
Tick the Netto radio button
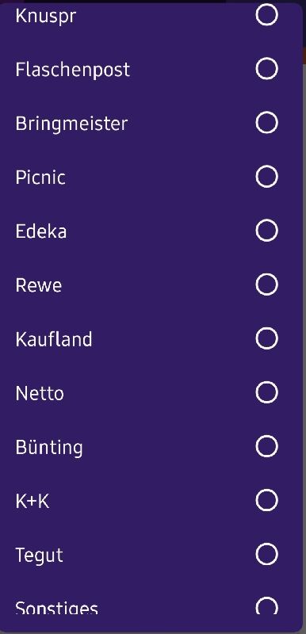pyautogui.click(x=267, y=392)
